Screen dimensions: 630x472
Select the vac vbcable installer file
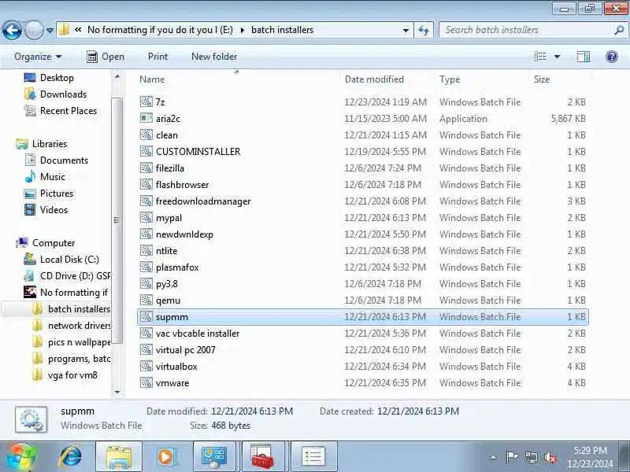(198, 333)
